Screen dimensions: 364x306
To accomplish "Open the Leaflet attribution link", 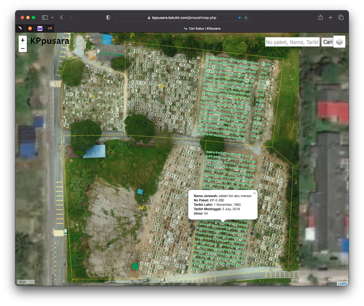I will [342, 284].
